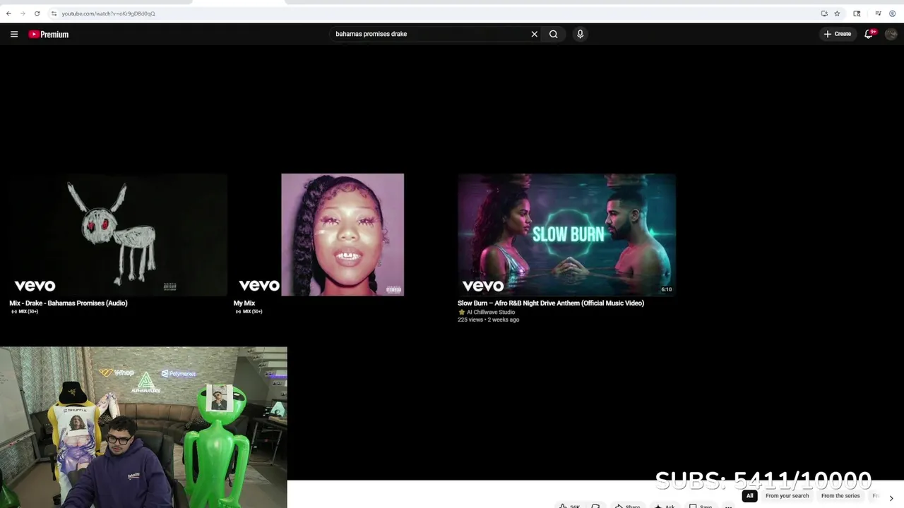Viewport: 904px width, 508px height.
Task: Select the "From your search" chip
Action: pos(787,496)
